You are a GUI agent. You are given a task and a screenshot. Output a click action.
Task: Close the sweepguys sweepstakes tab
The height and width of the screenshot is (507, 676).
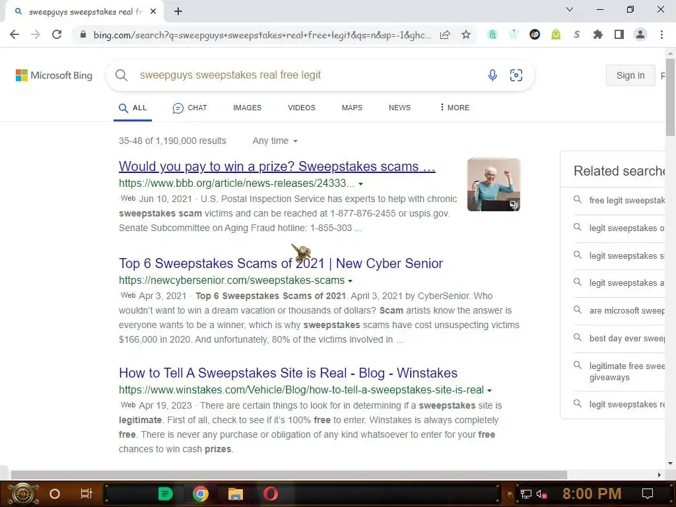pyautogui.click(x=153, y=12)
